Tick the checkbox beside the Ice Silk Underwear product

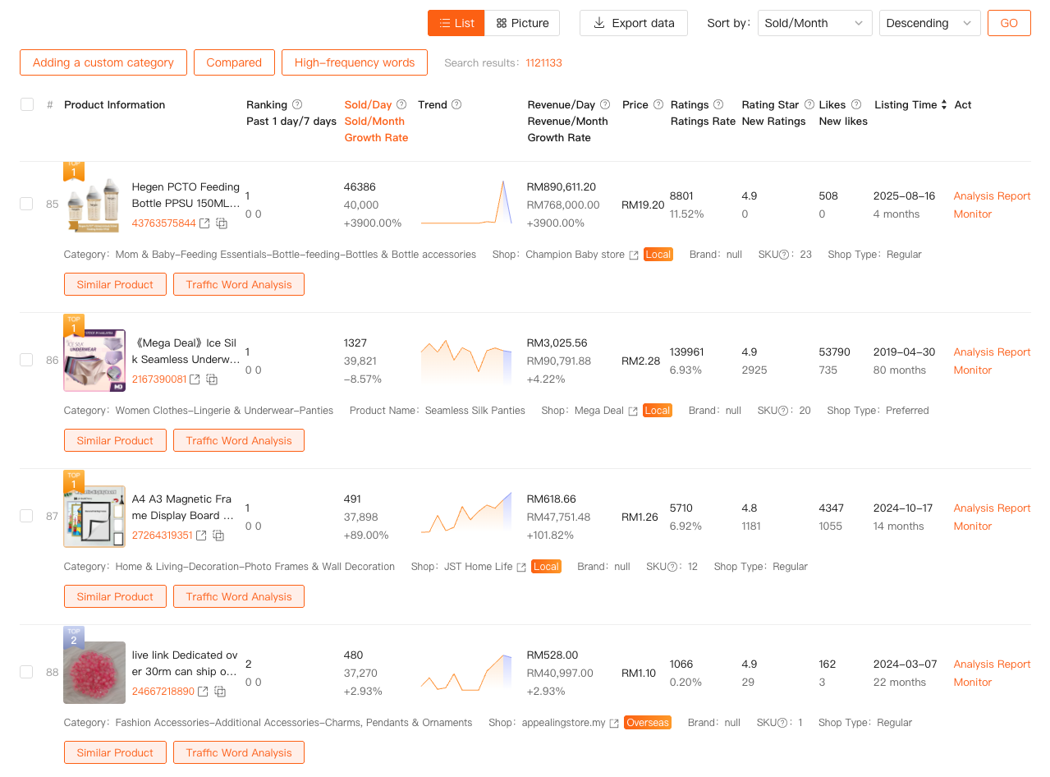(x=26, y=360)
